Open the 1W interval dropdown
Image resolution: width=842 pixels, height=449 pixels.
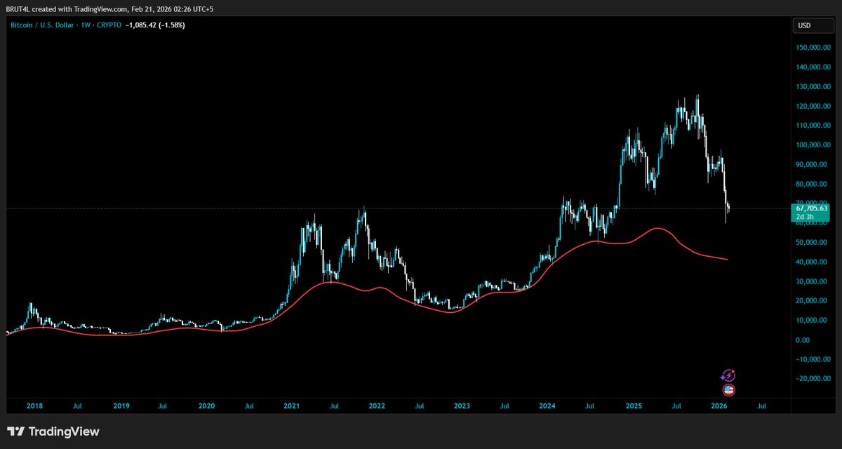84,25
